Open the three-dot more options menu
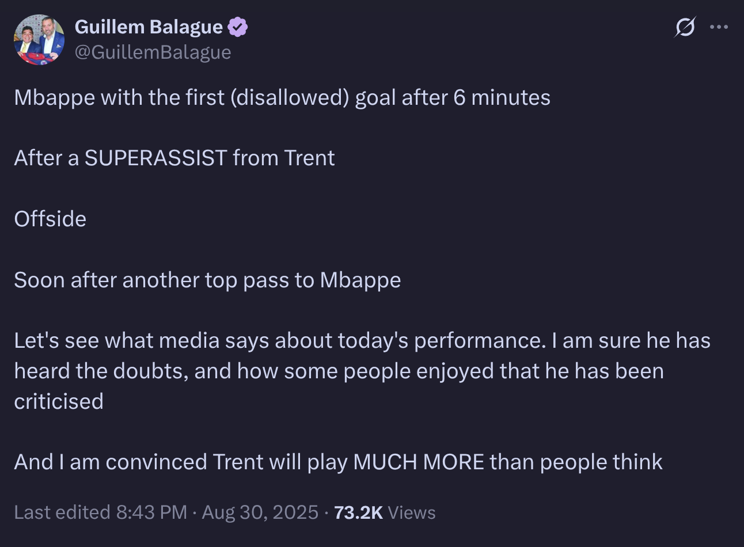Viewport: 744px width, 547px height. (x=719, y=26)
